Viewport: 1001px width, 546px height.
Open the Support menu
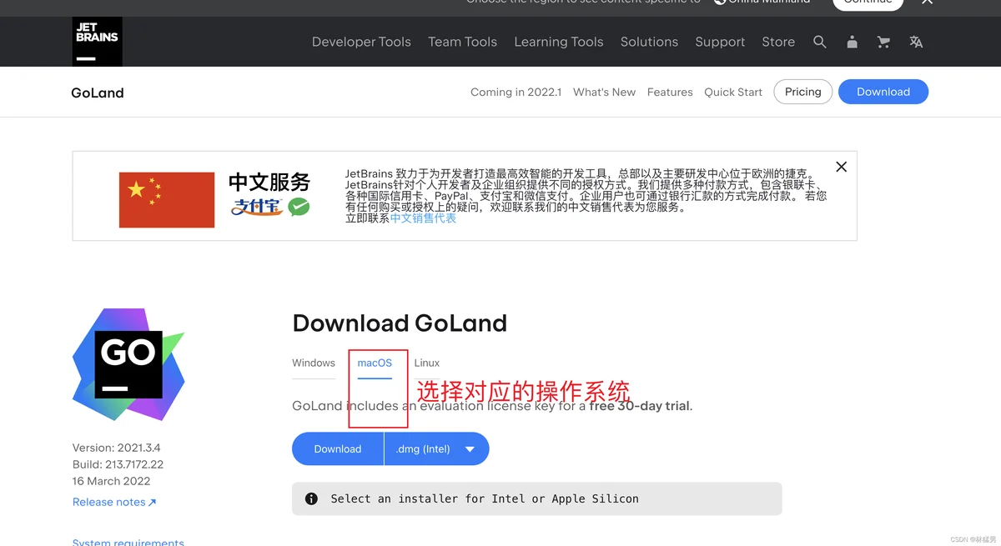720,42
